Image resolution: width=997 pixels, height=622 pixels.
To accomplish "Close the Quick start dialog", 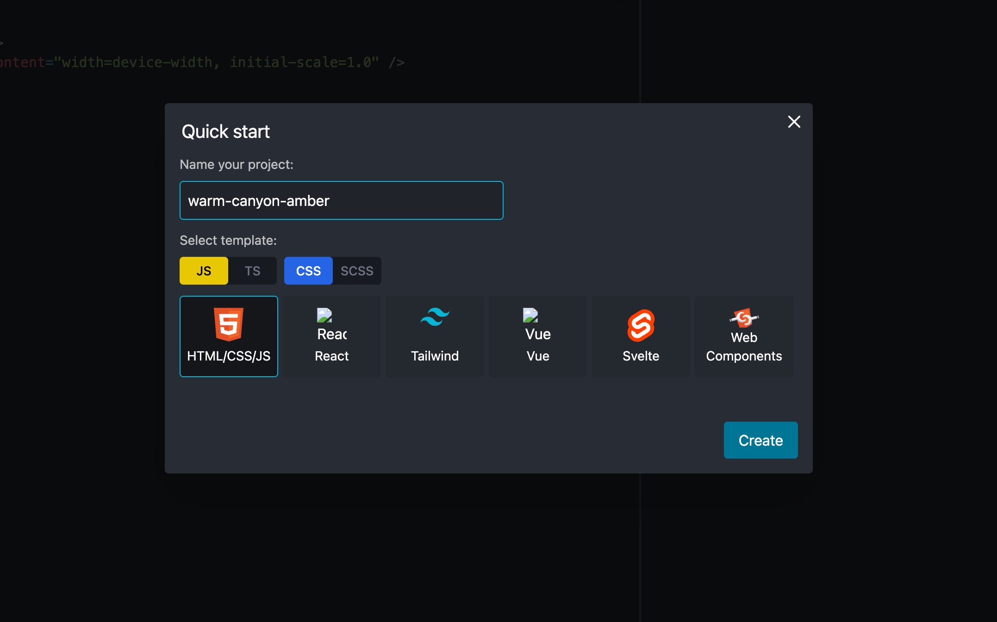I will tap(794, 122).
